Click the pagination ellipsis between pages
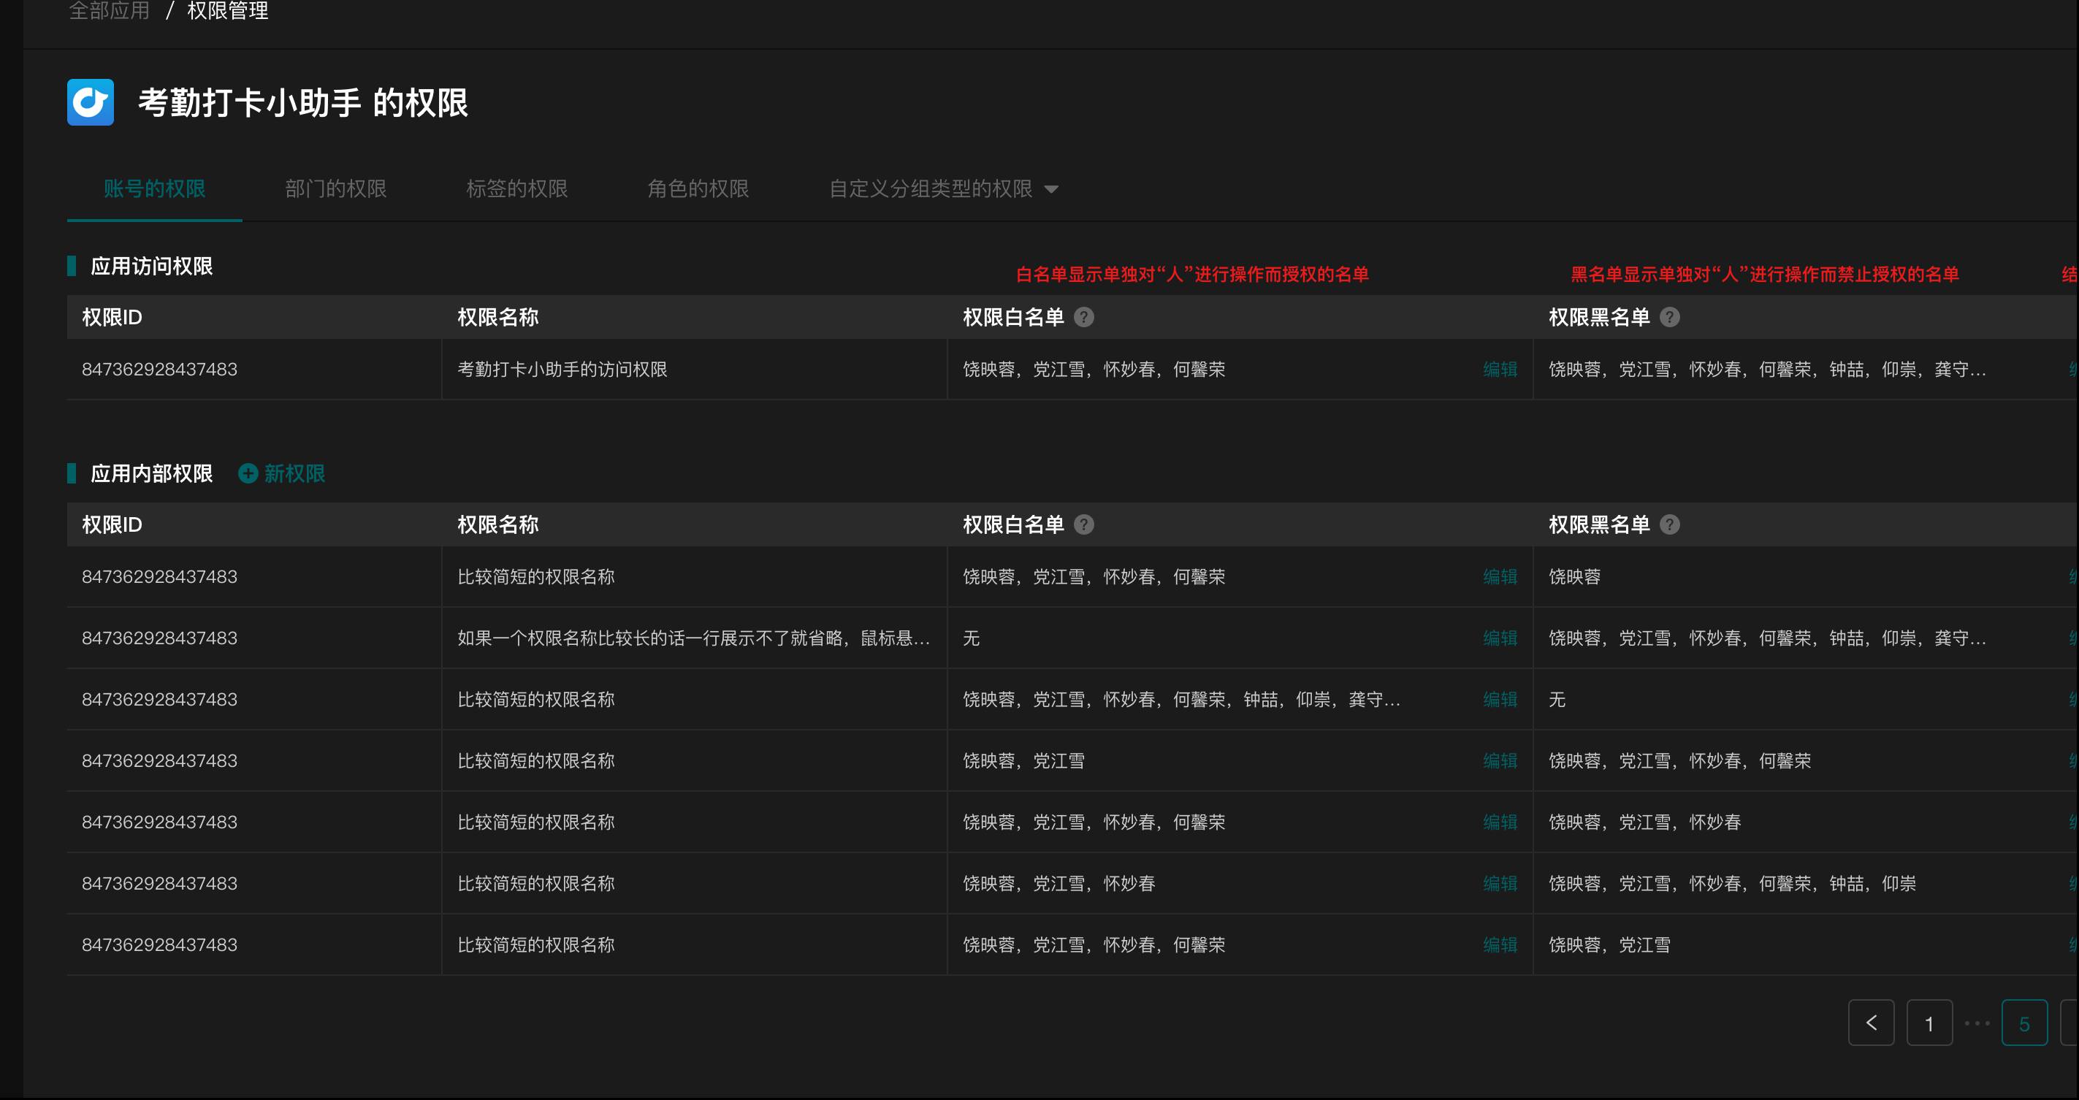2079x1100 pixels. point(1977,1023)
